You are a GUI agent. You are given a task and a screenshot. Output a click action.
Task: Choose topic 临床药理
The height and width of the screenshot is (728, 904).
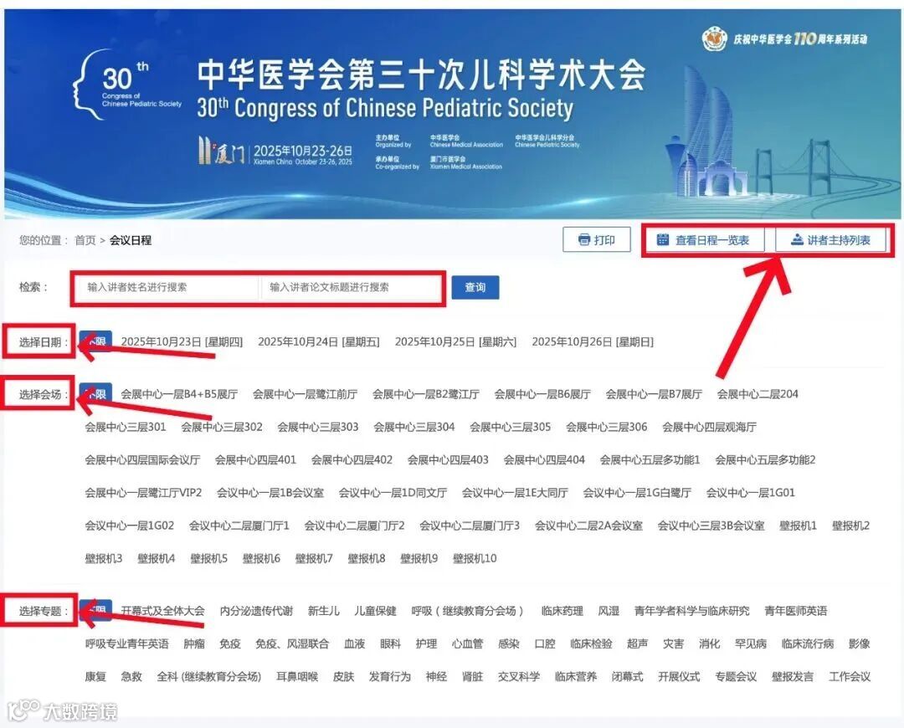pyautogui.click(x=562, y=611)
